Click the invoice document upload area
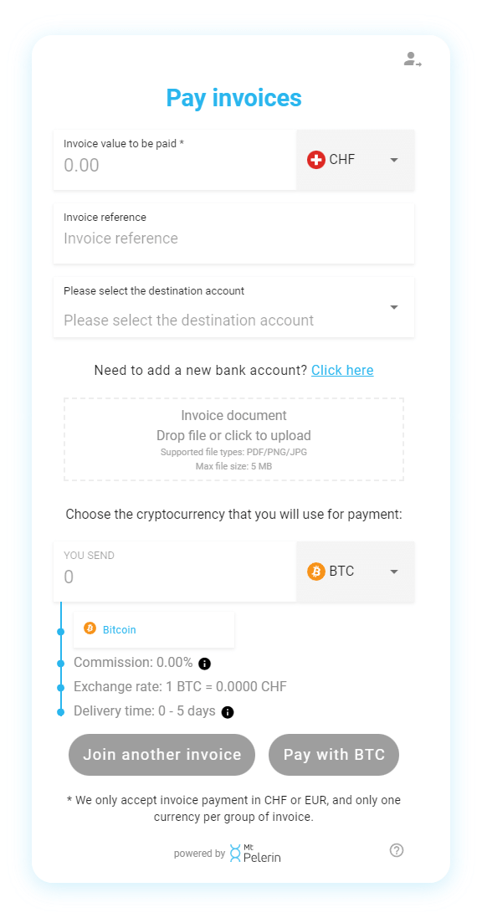This screenshot has height=918, width=482. tap(234, 438)
